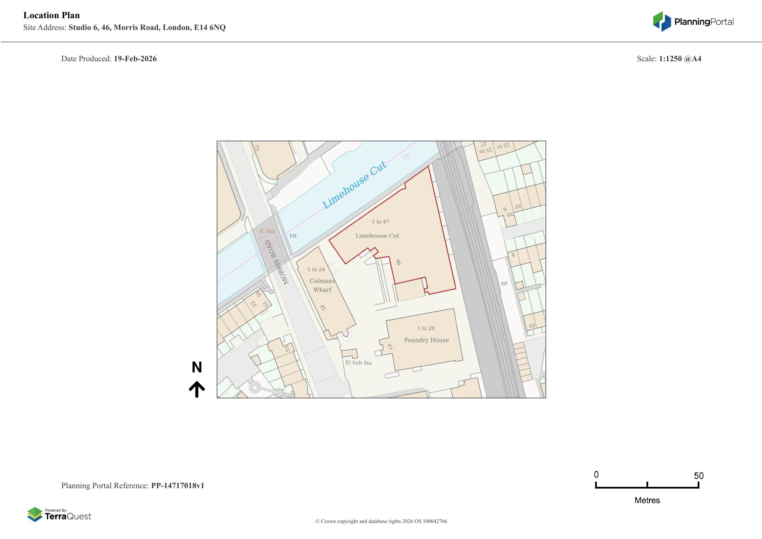762x539 pixels.
Task: Click the SP marker beside the railway
Action: pos(504,284)
